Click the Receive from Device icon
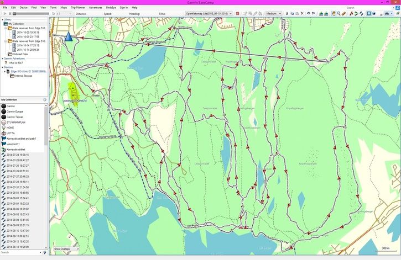Image resolution: width=401 pixels, height=260 pixels. pos(326,13)
